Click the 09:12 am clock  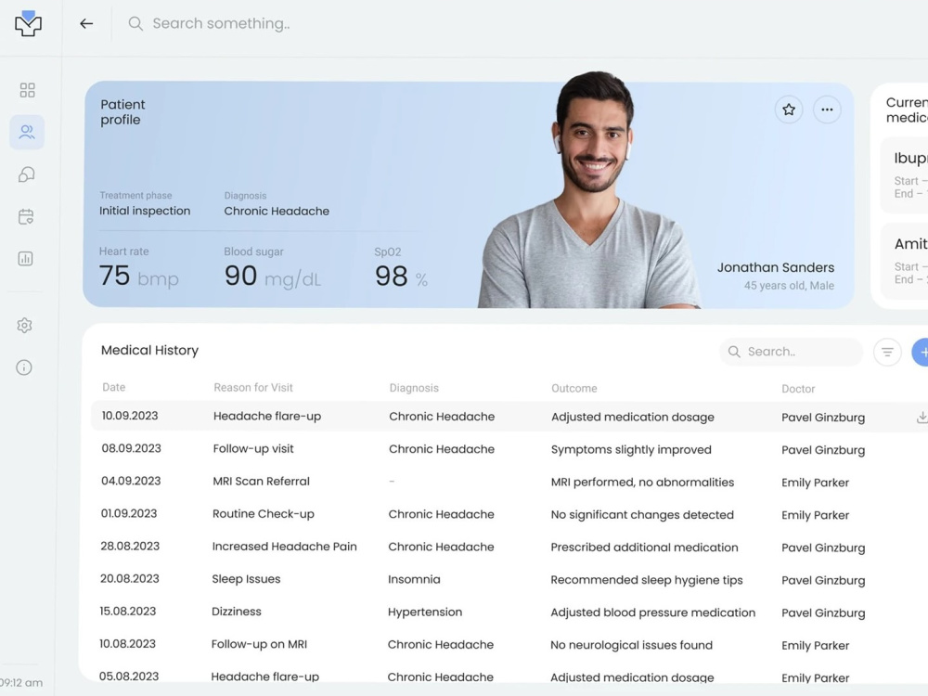pyautogui.click(x=20, y=682)
